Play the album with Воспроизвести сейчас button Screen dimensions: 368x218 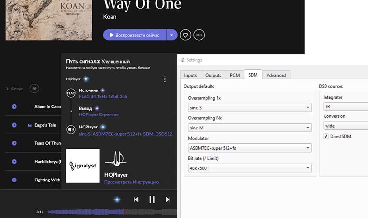134,35
